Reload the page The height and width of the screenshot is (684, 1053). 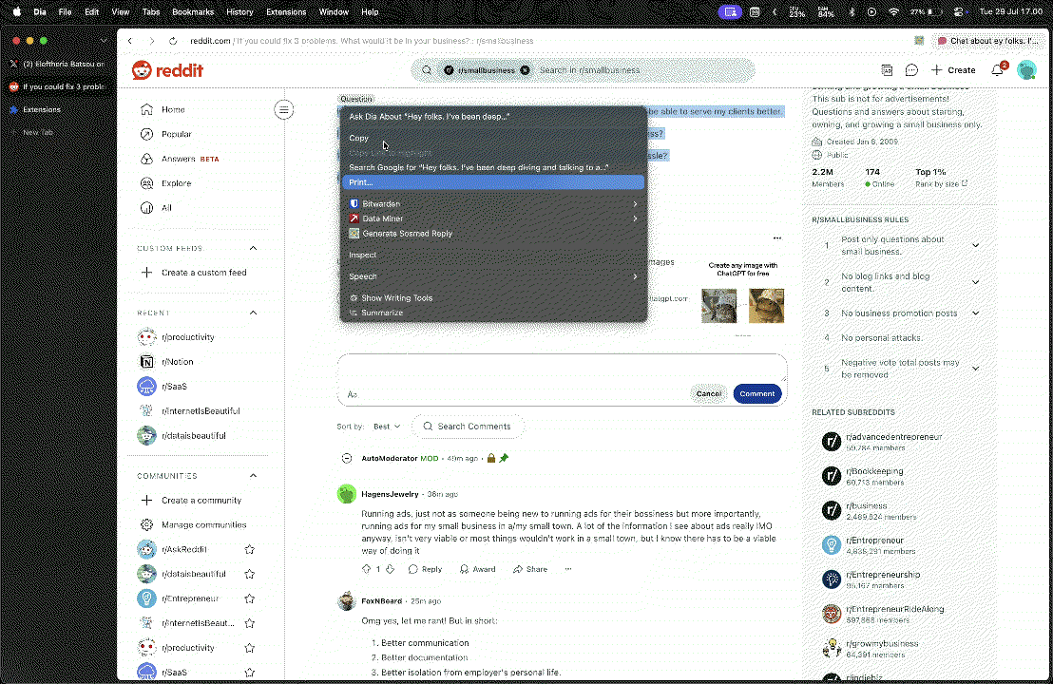click(x=173, y=41)
